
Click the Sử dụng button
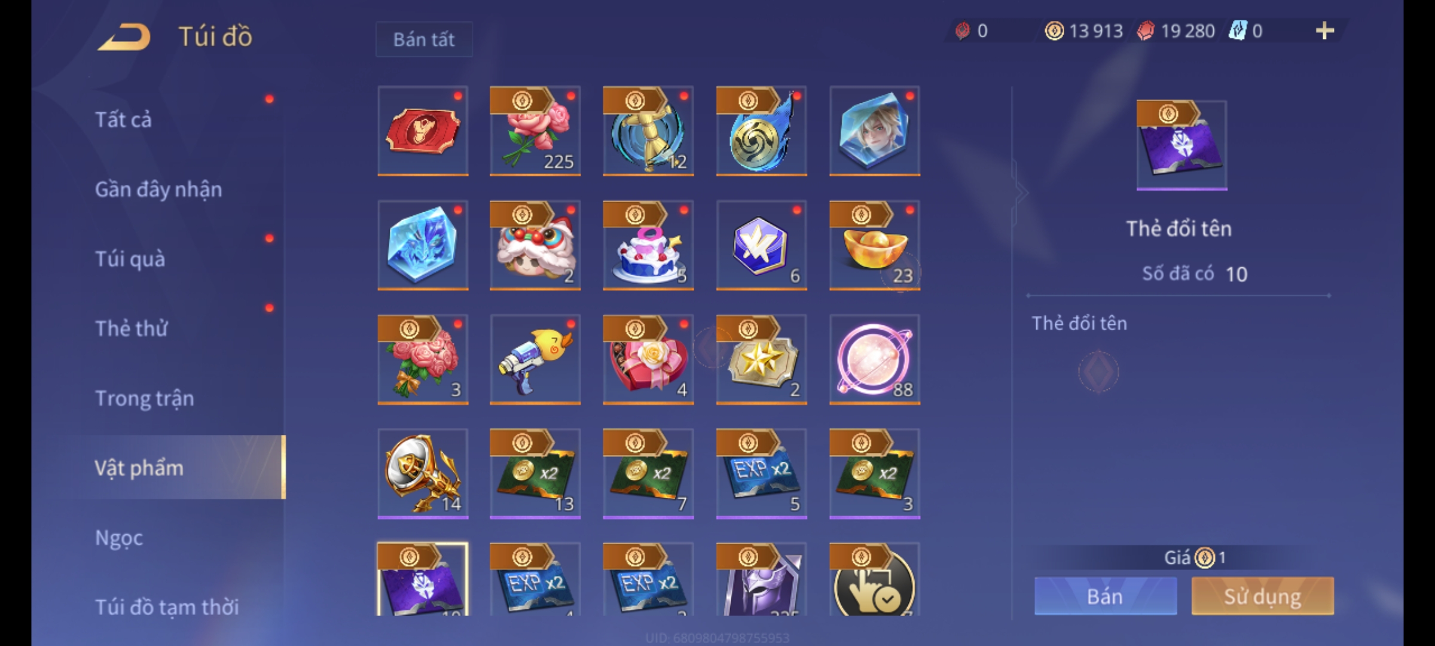(1262, 596)
